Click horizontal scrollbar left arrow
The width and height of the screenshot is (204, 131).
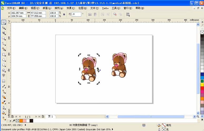[107, 117]
